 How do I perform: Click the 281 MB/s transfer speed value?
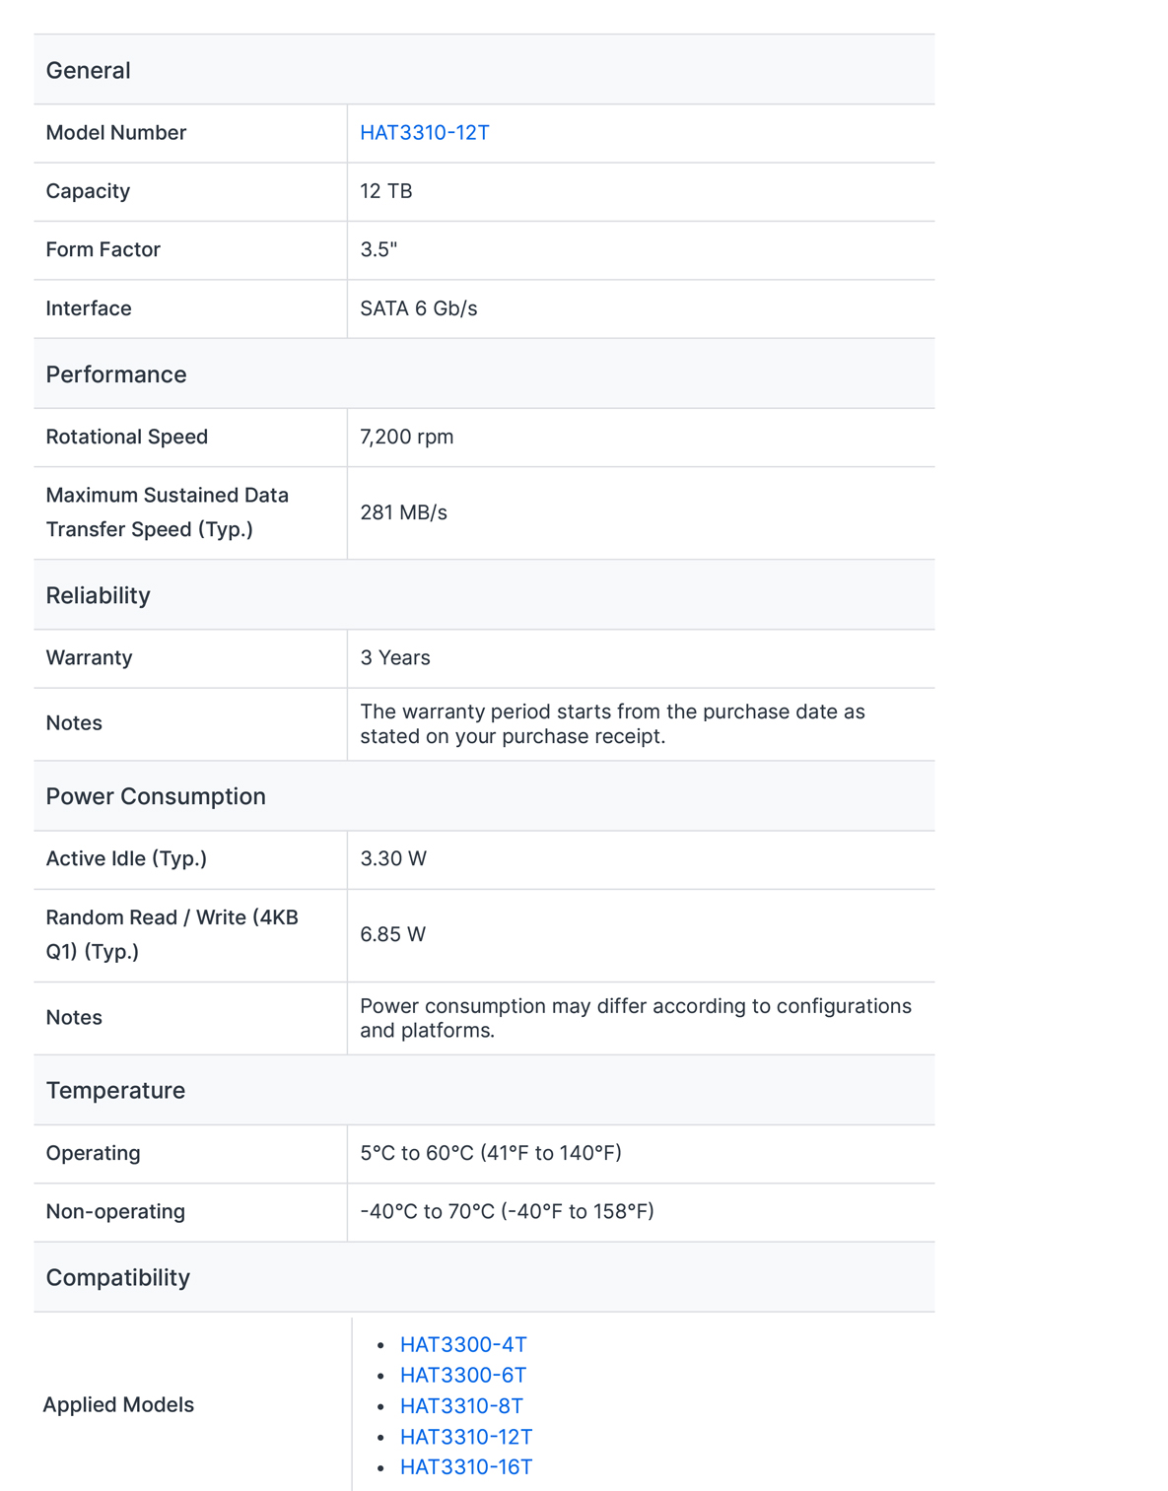pyautogui.click(x=404, y=512)
